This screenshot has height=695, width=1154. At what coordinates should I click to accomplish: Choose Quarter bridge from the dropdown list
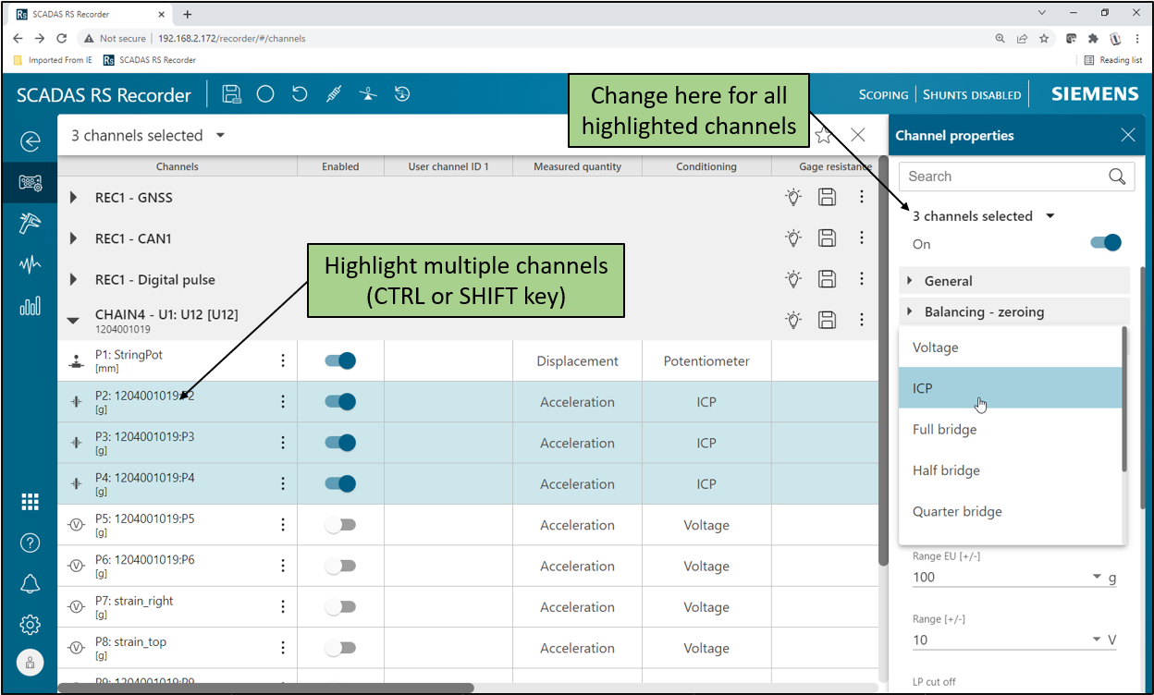pos(957,511)
